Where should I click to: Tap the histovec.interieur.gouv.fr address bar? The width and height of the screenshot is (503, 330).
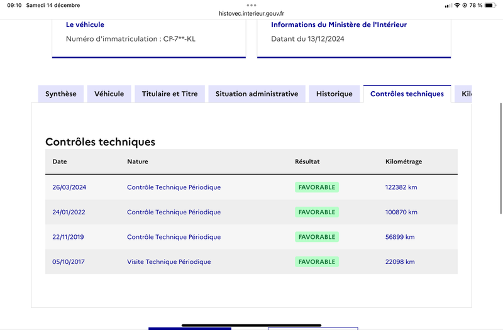point(251,13)
